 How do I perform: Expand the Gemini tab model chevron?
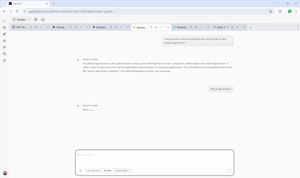(x=162, y=27)
